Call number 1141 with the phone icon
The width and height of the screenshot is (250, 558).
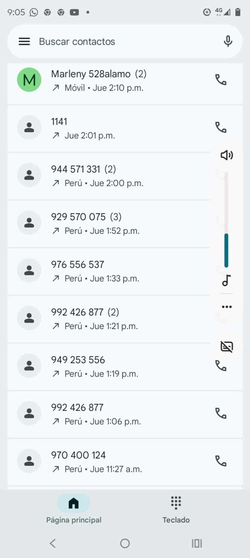coord(221,127)
